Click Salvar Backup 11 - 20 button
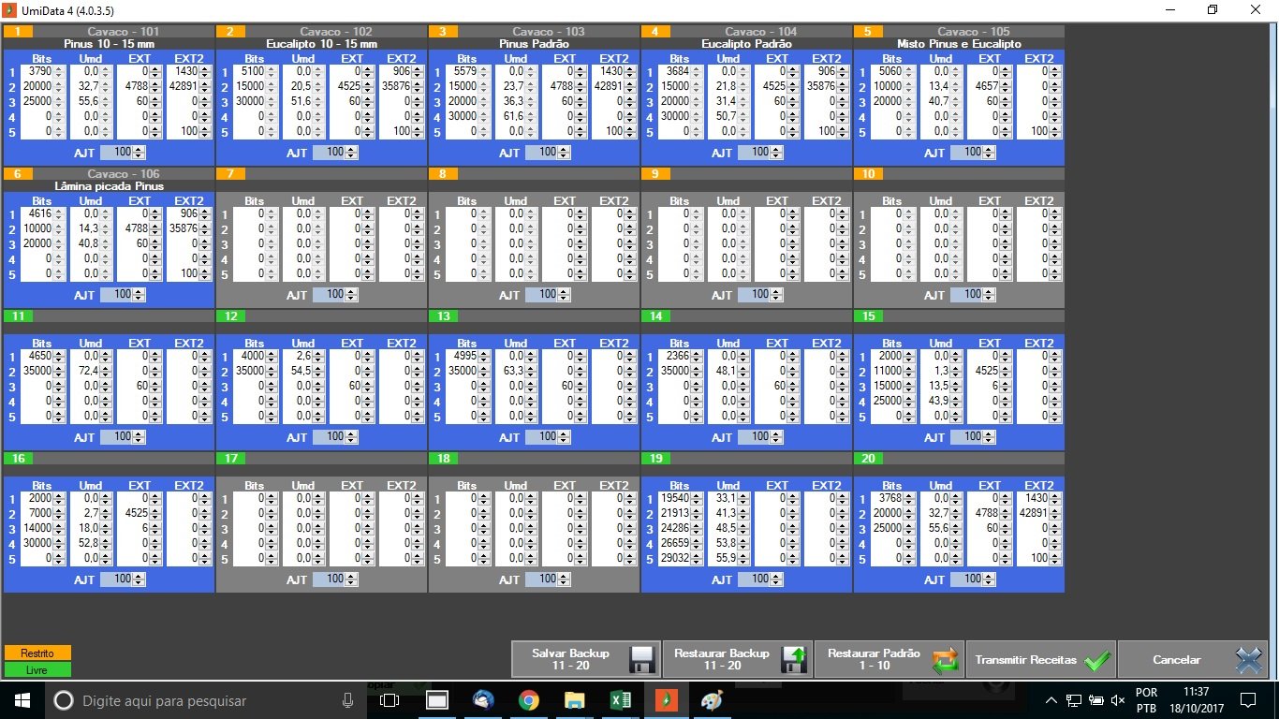1279x719 pixels. pos(586,659)
